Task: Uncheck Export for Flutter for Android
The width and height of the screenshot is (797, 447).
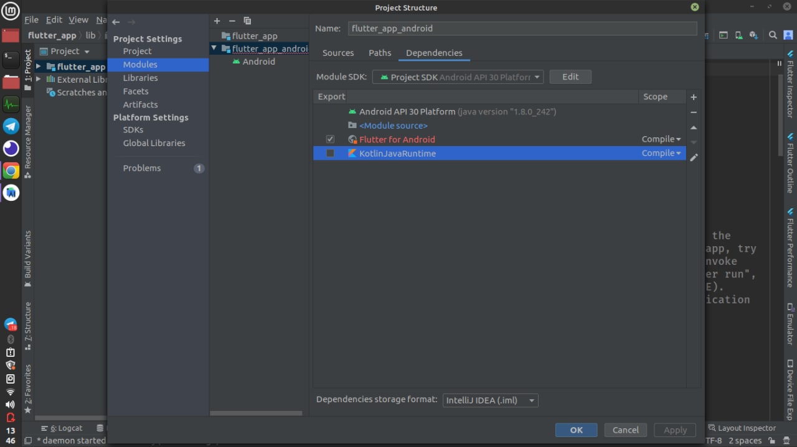Action: [x=330, y=139]
